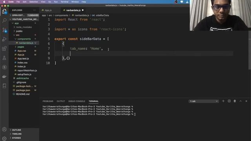Select the terminal shell dropdown
This screenshot has height=141, width=251.
[204, 101]
